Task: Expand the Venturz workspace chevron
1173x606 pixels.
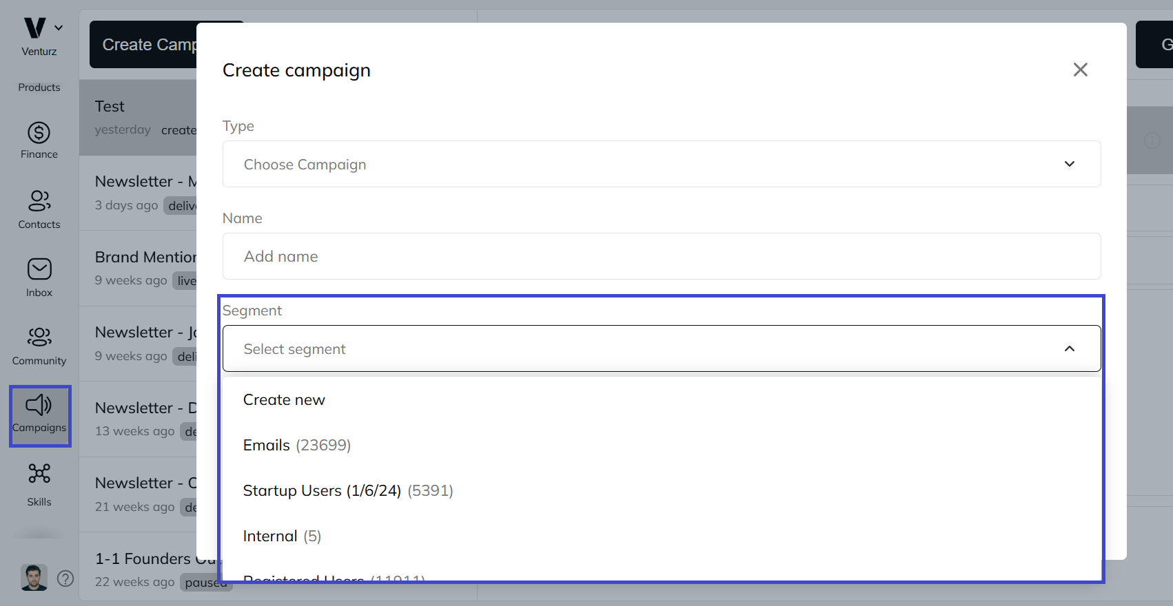Action: (x=58, y=28)
